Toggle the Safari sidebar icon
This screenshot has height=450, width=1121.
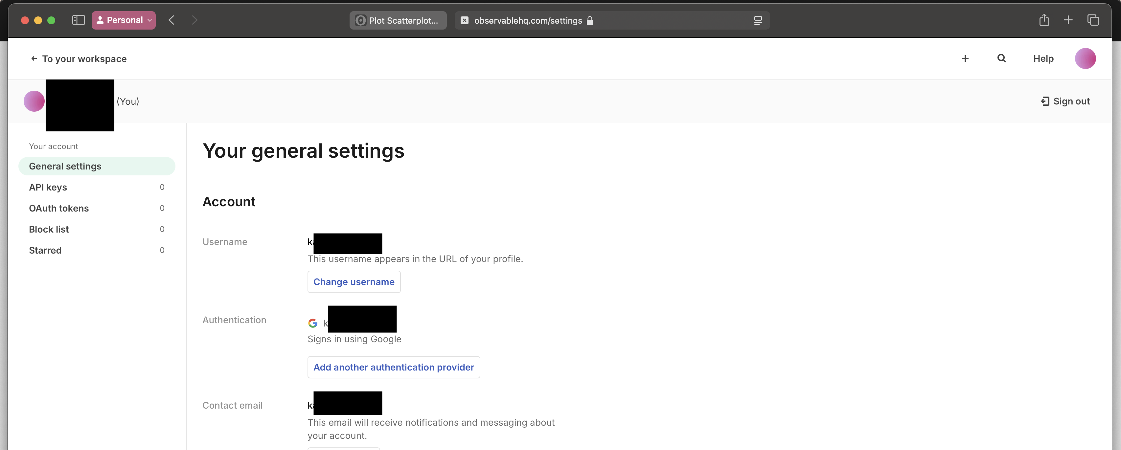pyautogui.click(x=78, y=20)
